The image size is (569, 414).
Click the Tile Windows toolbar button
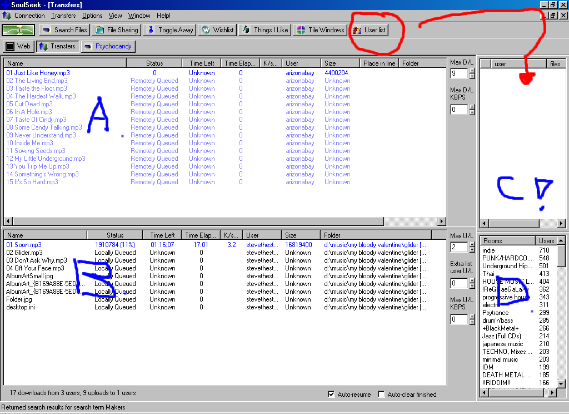[320, 30]
